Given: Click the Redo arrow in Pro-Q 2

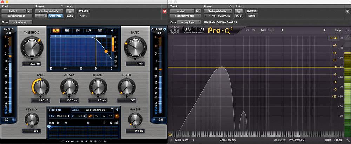Looking at the screenshot, I should coord(253,30).
